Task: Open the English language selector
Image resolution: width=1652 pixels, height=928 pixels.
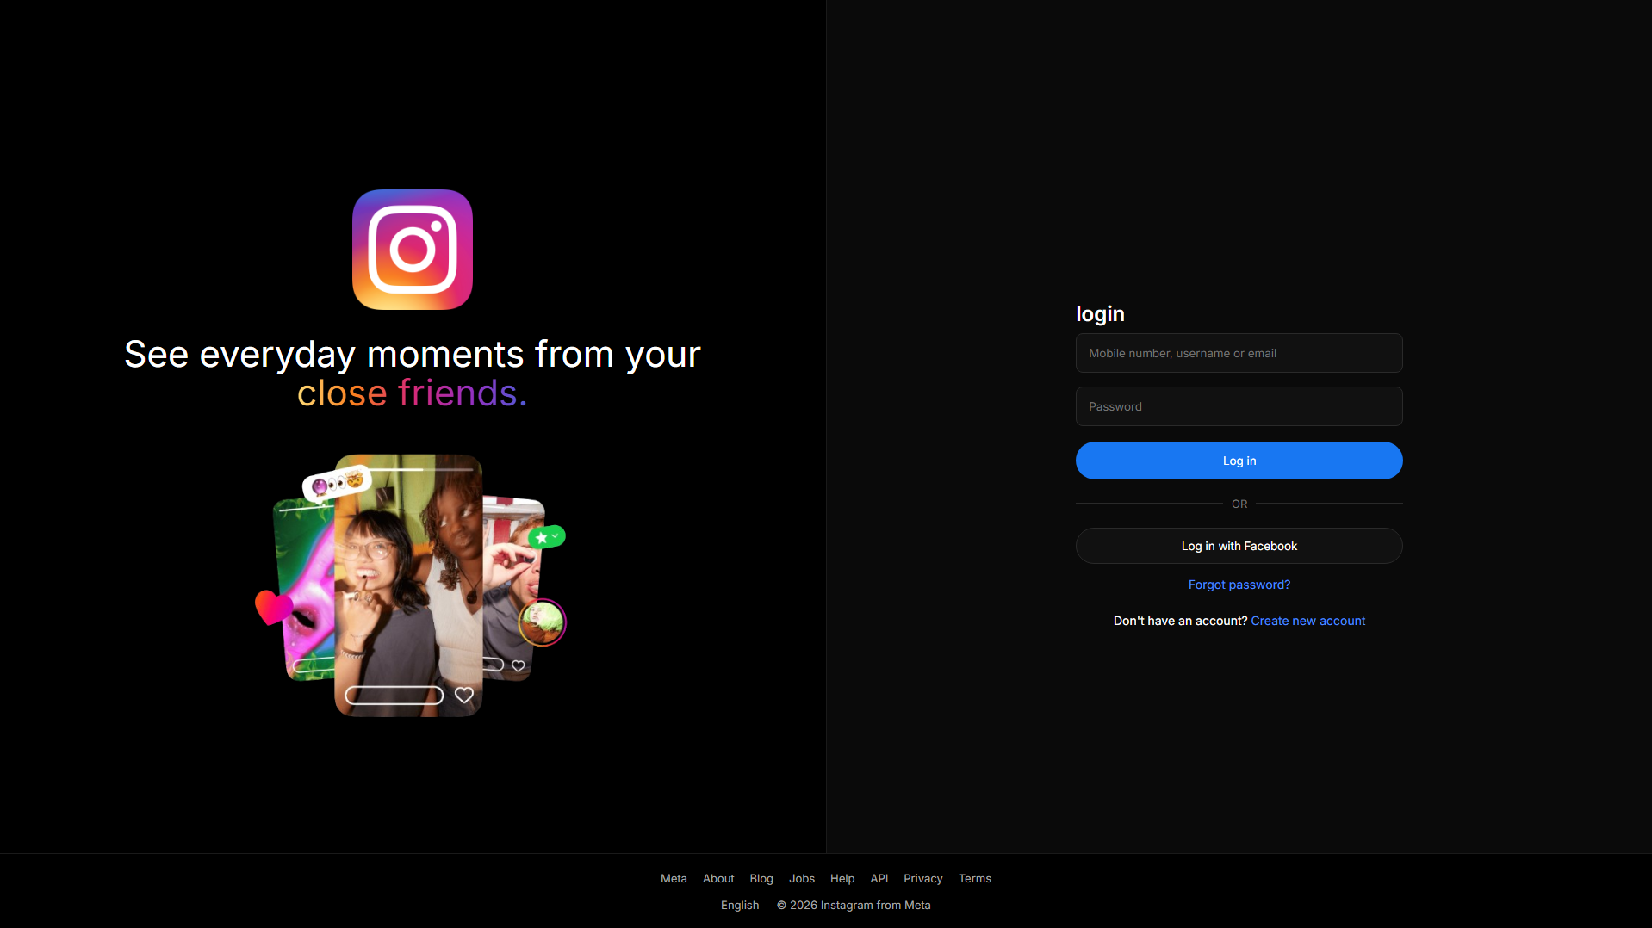Action: coord(740,905)
